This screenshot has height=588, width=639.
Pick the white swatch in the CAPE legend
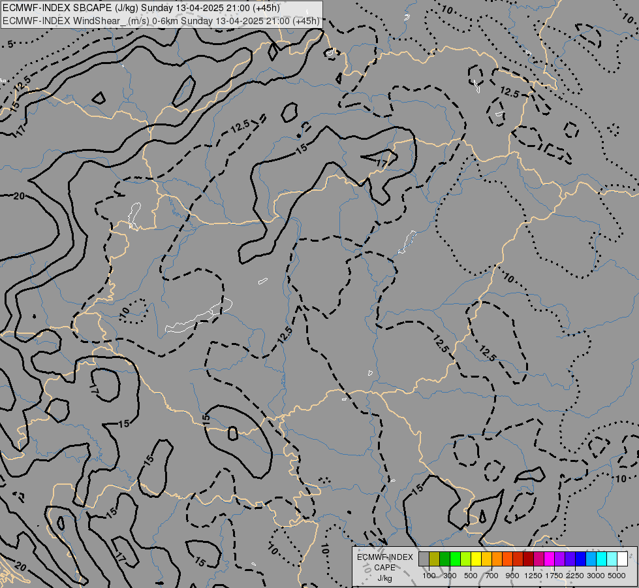(x=622, y=559)
